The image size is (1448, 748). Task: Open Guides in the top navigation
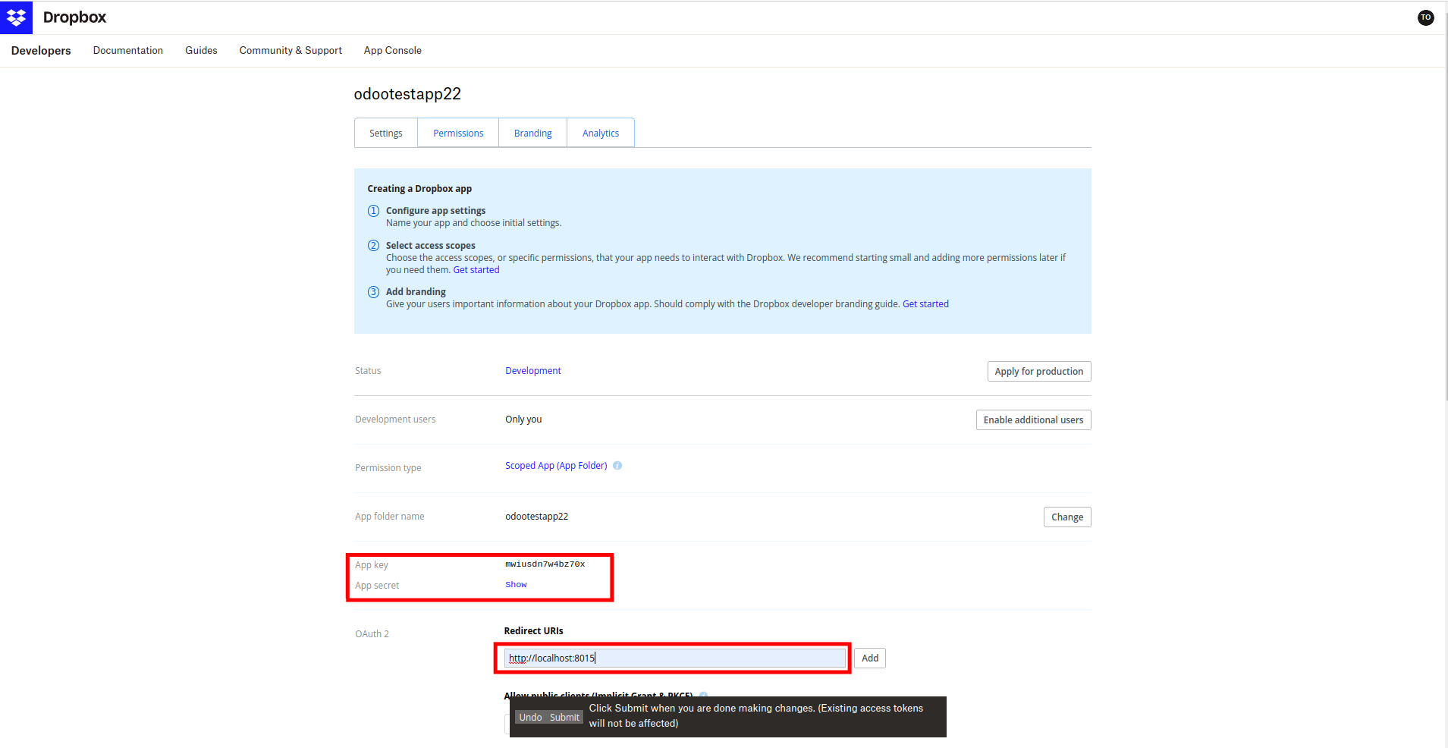201,50
